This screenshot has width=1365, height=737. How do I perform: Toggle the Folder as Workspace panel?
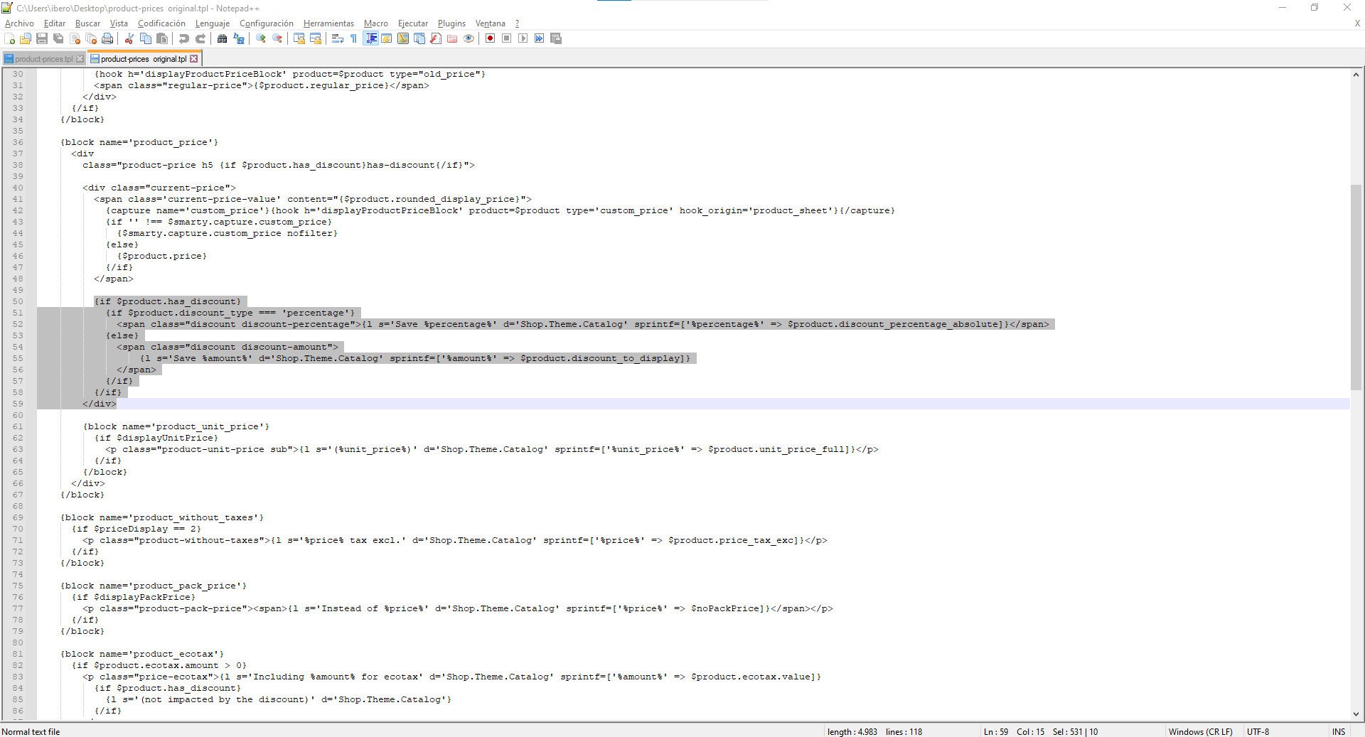point(452,38)
